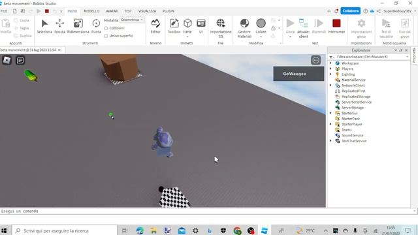Expand the StarterPlayer node

330,124
